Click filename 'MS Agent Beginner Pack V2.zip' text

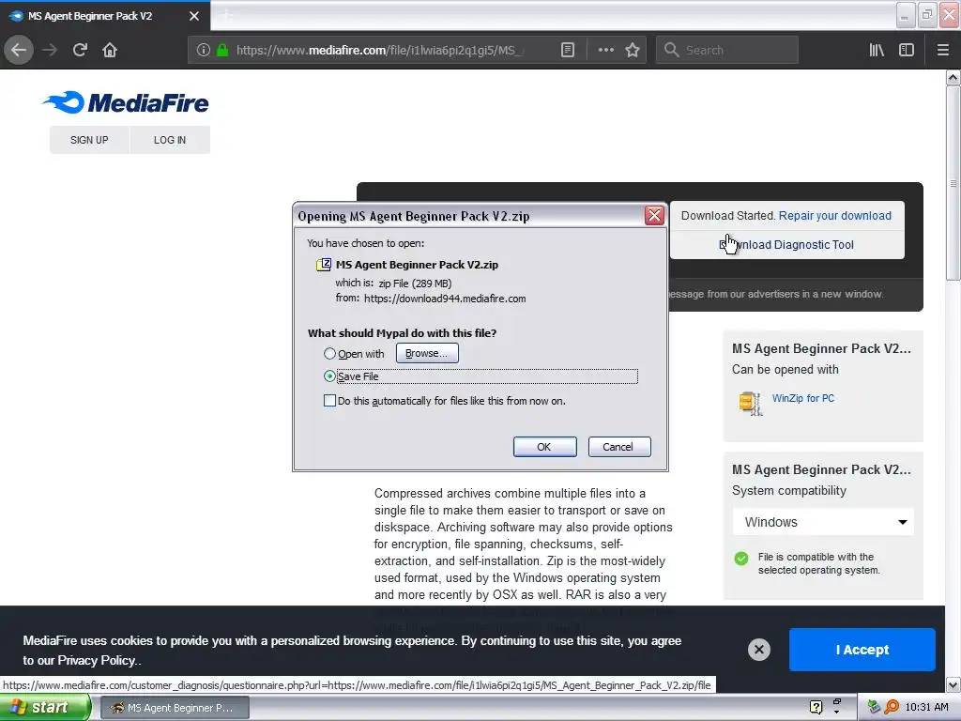417,264
